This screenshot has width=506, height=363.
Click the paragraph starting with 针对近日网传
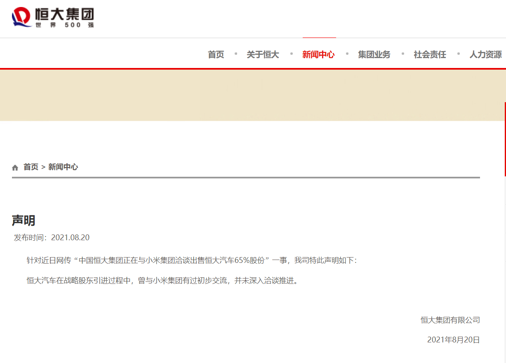(192, 260)
